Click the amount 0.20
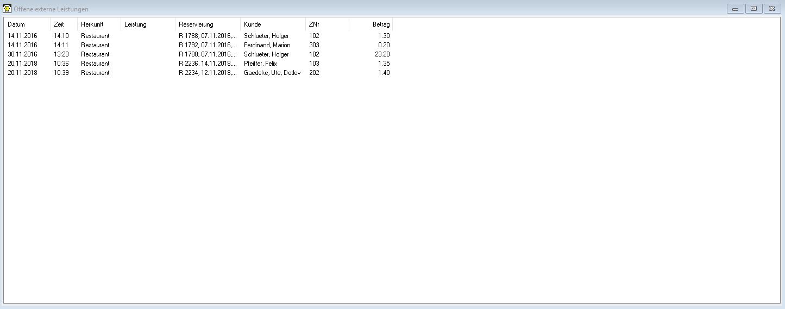Viewport: 785px width, 309px height. (384, 45)
